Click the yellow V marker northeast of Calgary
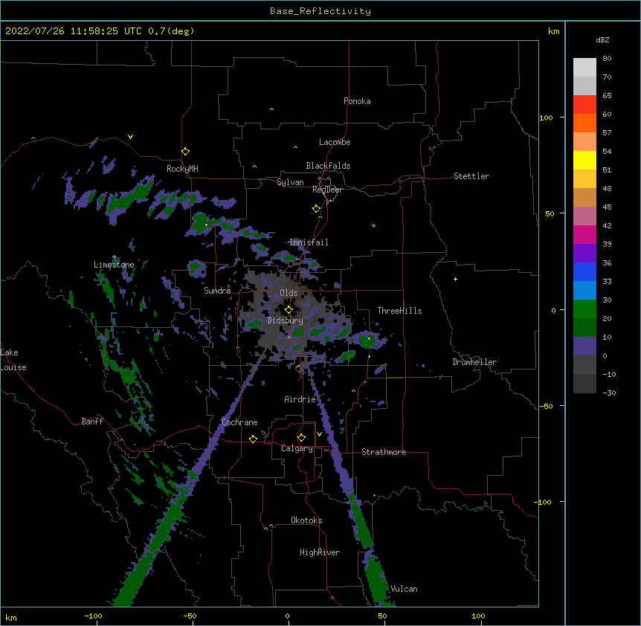Screen dimensions: 641x626 pyautogui.click(x=319, y=434)
